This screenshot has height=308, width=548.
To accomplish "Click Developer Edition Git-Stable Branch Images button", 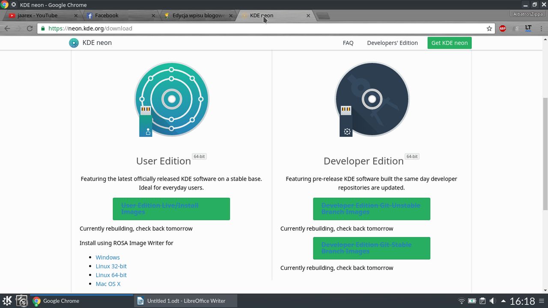I will 372,248.
